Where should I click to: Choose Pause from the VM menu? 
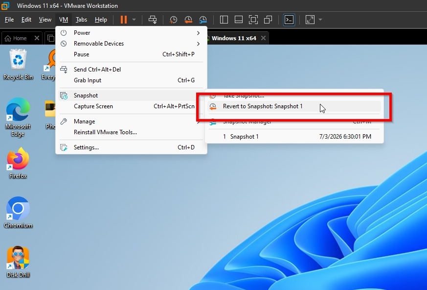click(131, 54)
